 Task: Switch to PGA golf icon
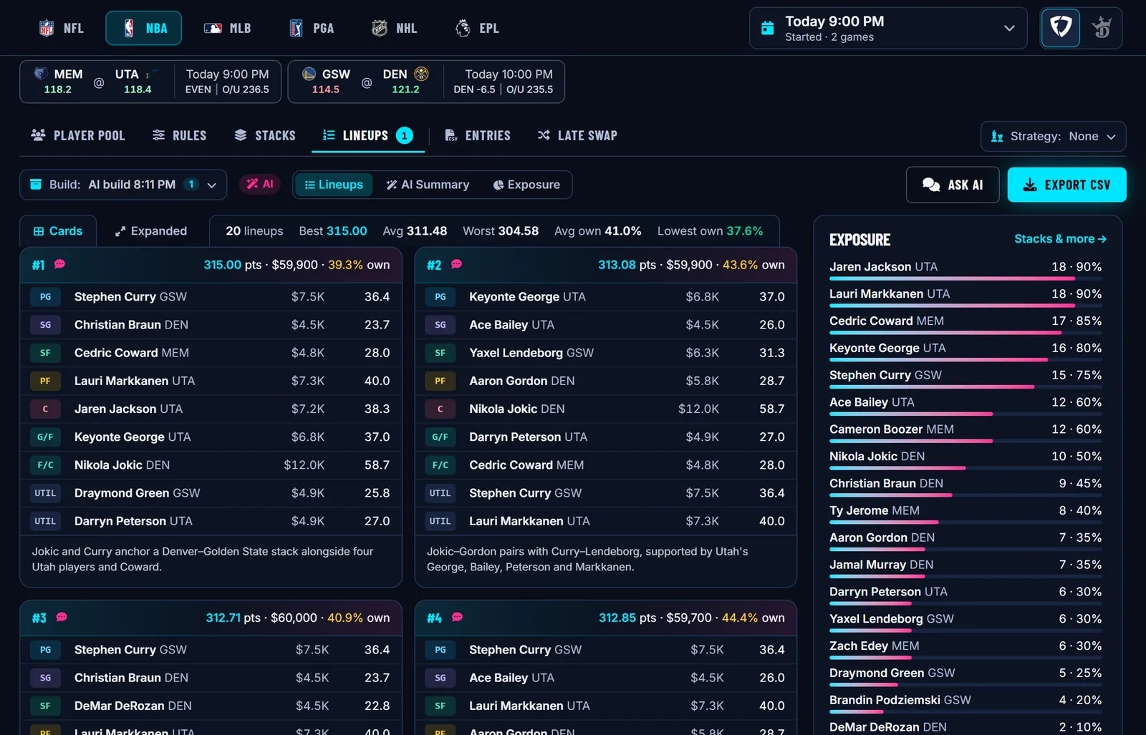point(296,29)
